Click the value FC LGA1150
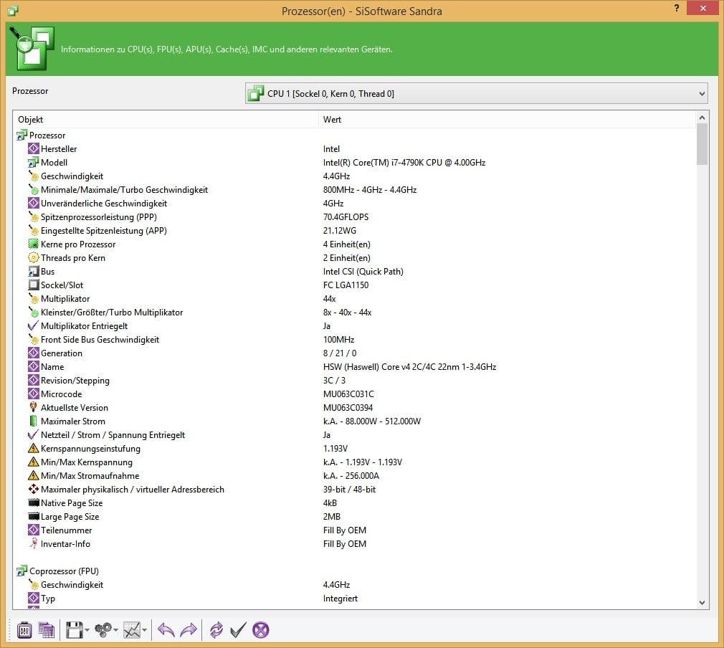 tap(346, 285)
